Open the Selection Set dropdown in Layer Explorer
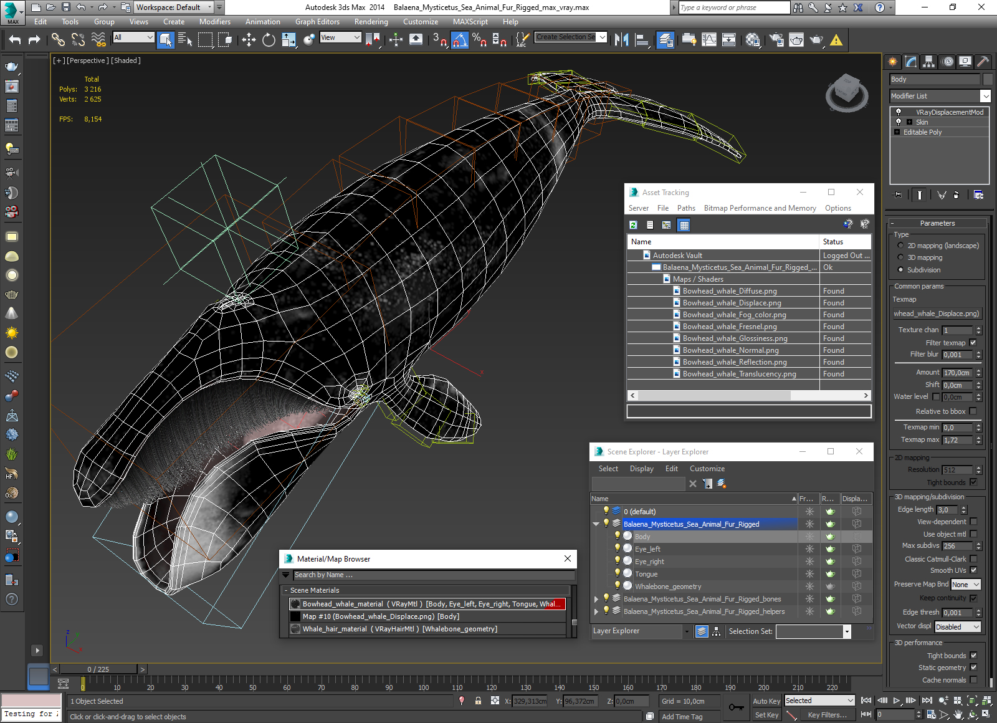Screen dimensions: 997x723 (x=846, y=631)
